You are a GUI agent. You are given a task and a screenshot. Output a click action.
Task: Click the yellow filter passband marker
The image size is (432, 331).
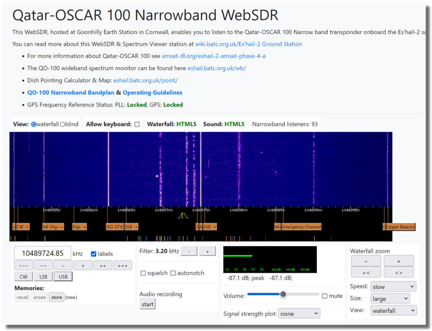(x=183, y=216)
